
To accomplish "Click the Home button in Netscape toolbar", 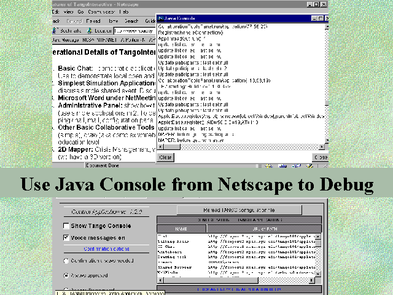I will tap(113, 21).
